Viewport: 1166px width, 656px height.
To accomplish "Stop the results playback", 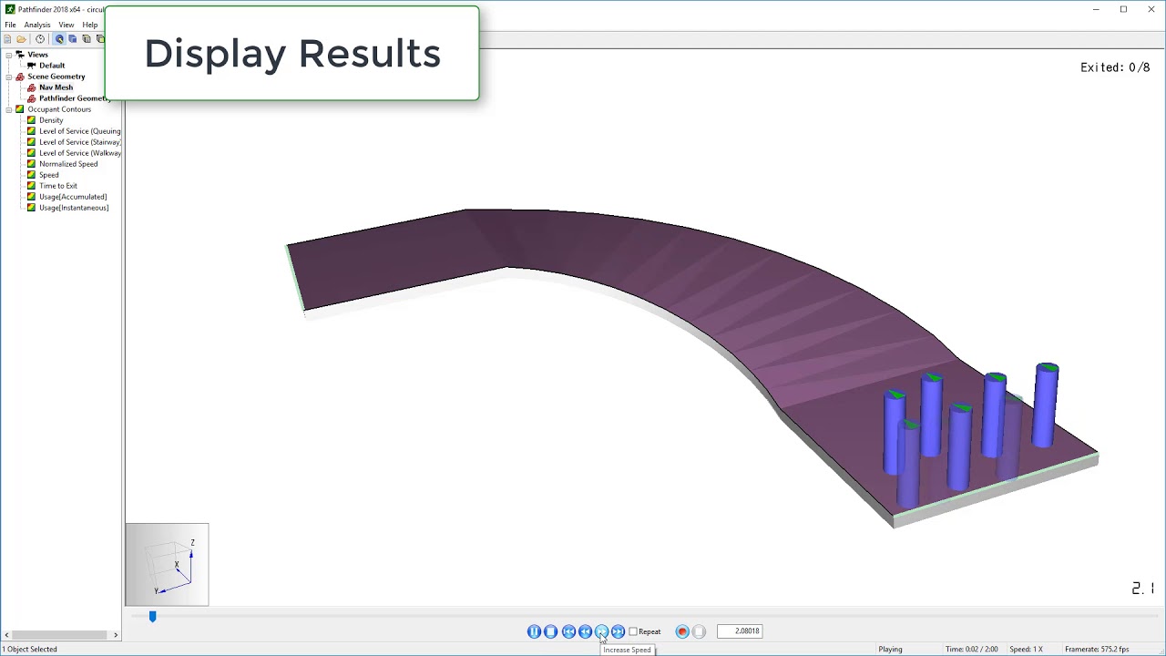I will pos(550,631).
